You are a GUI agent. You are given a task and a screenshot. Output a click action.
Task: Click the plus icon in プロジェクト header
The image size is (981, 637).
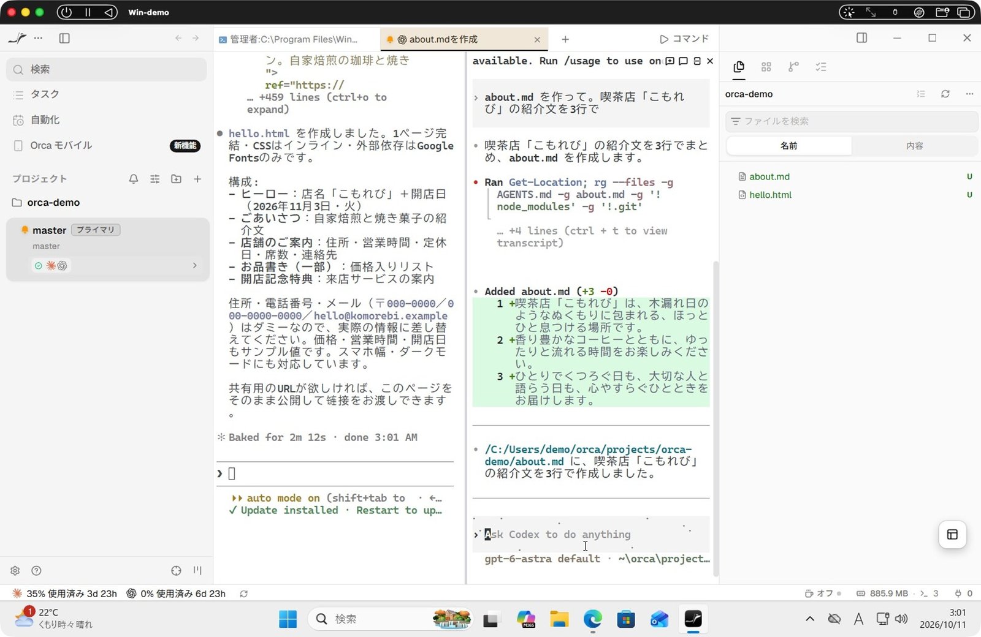coord(197,179)
